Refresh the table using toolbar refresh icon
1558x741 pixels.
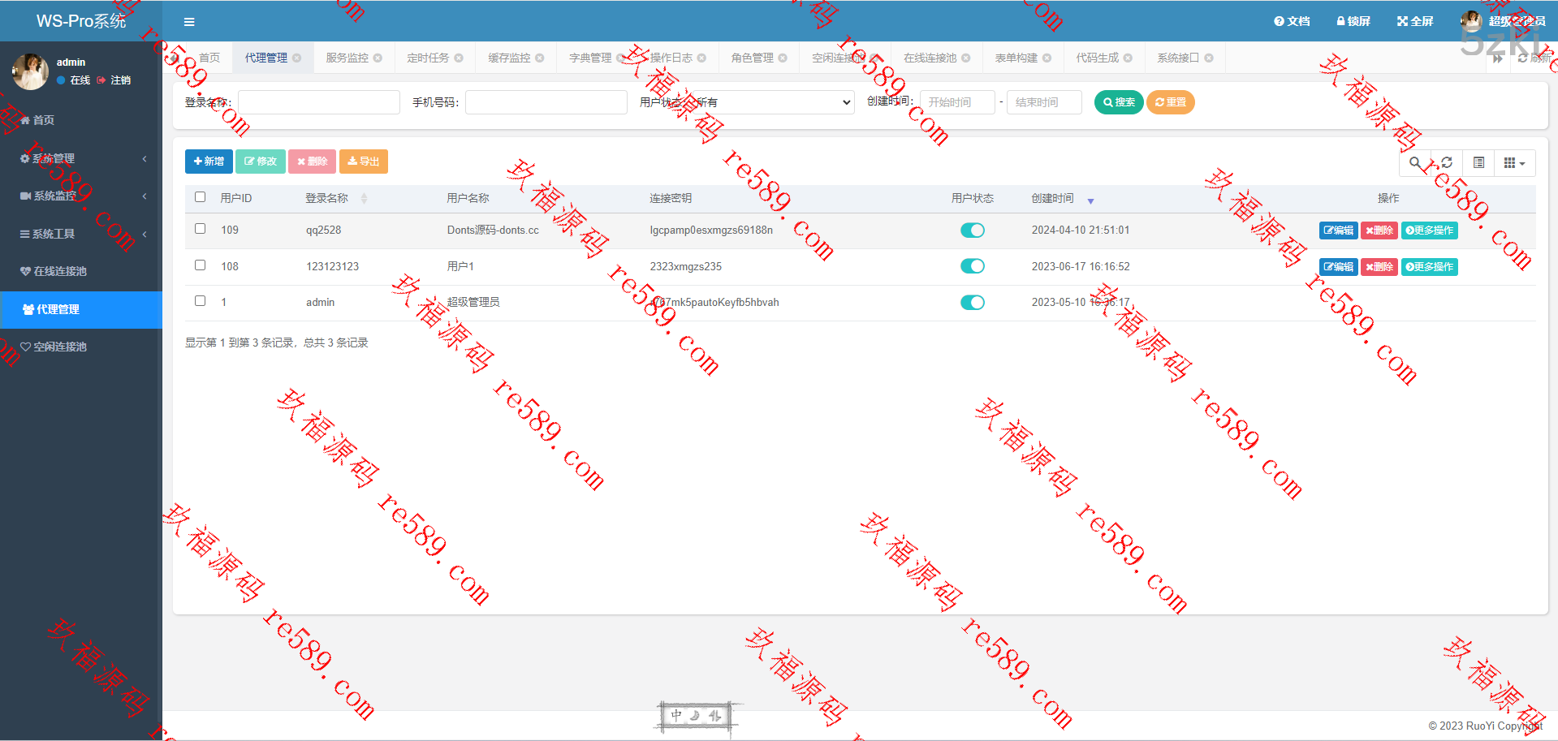coord(1447,163)
